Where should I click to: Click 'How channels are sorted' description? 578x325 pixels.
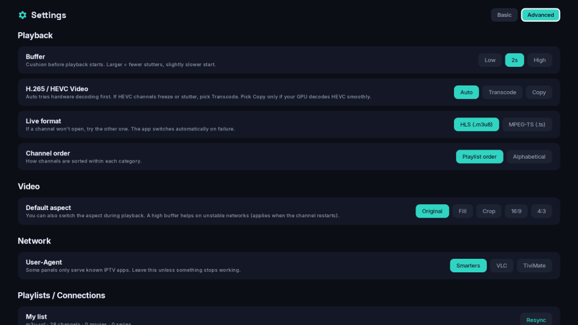click(83, 161)
